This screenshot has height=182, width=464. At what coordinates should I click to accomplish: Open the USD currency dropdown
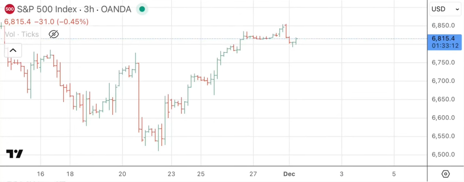tap(445, 9)
